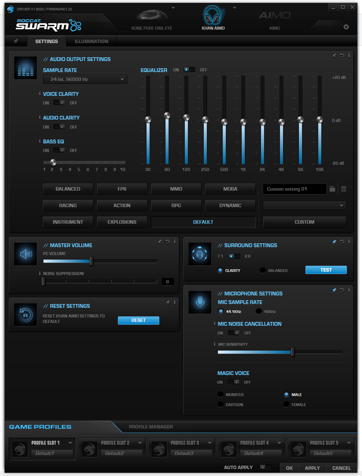Adjust the PC Volume slider handle
362x476 pixels.
click(91, 261)
